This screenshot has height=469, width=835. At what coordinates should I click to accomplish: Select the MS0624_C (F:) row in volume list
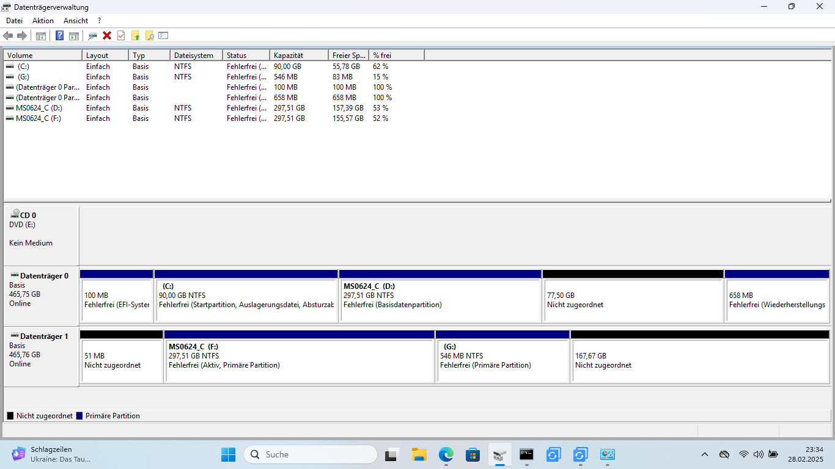[x=214, y=118]
